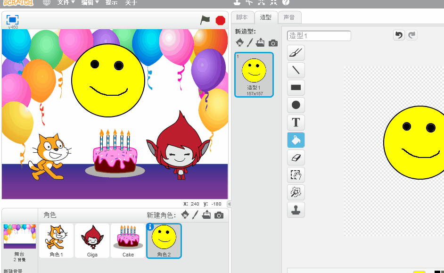This screenshot has height=273, width=444.
Task: Select the Eraser tool
Action: (296, 157)
